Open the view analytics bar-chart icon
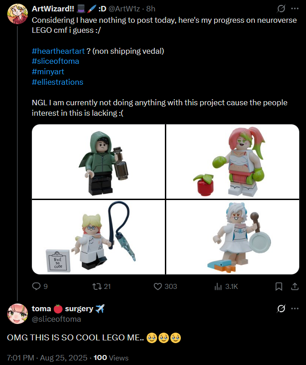Screen dimensions: 306x365 (x=218, y=287)
